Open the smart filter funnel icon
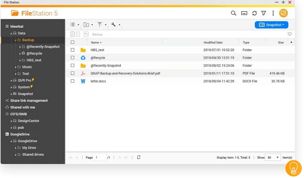The width and height of the screenshot is (304, 178). [264, 13]
